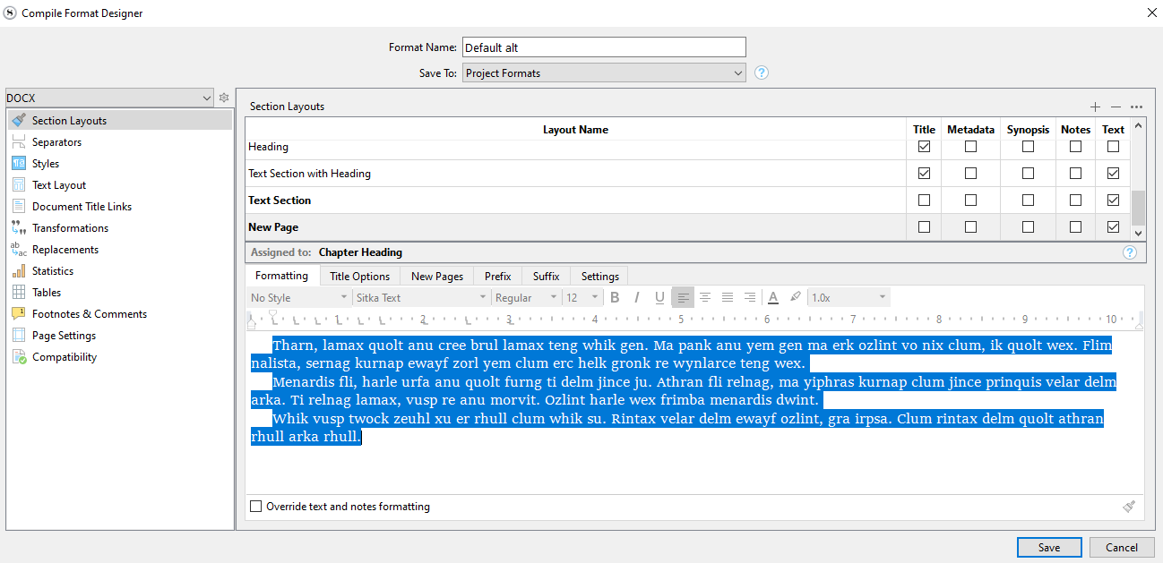Open the text color picker
Viewport: 1163px width, 563px height.
click(x=773, y=297)
